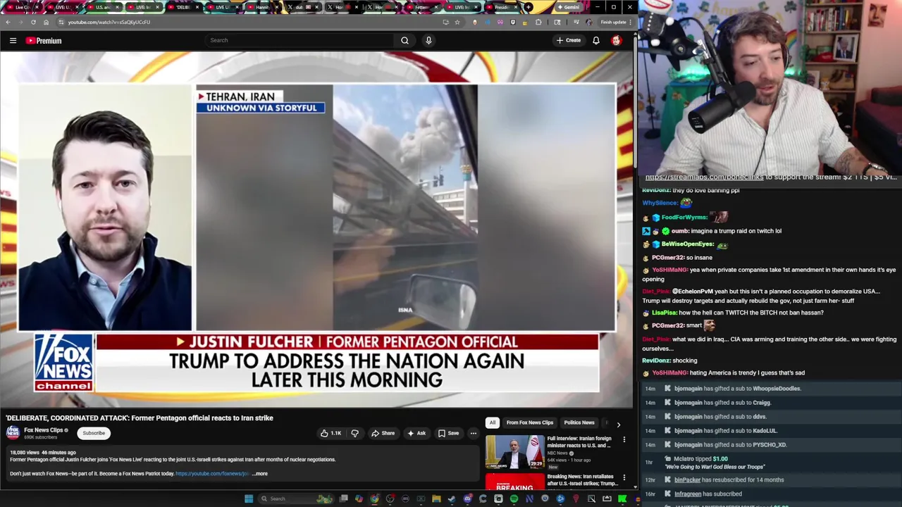Switch to the 'Presiden...' browser tab
Image resolution: width=902 pixels, height=507 pixels.
[x=500, y=7]
